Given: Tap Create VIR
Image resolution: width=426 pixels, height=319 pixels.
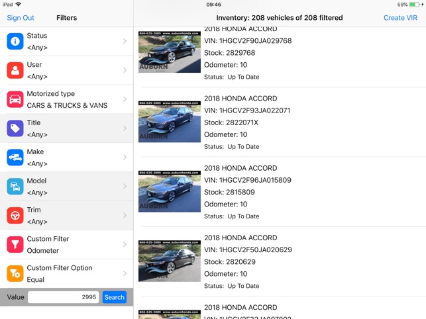Looking at the screenshot, I should pos(400,18).
